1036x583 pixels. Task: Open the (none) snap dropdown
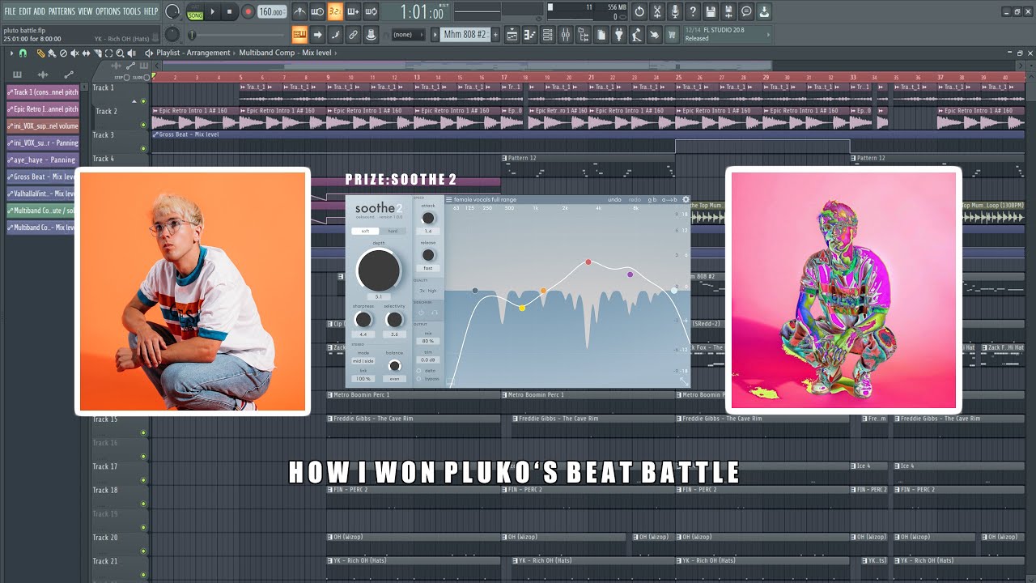pos(408,35)
